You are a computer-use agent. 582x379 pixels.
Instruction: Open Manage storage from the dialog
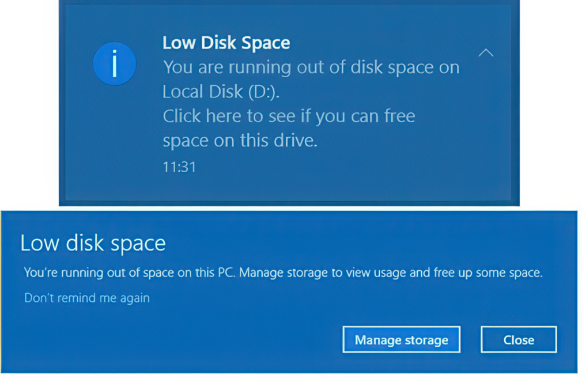click(401, 340)
